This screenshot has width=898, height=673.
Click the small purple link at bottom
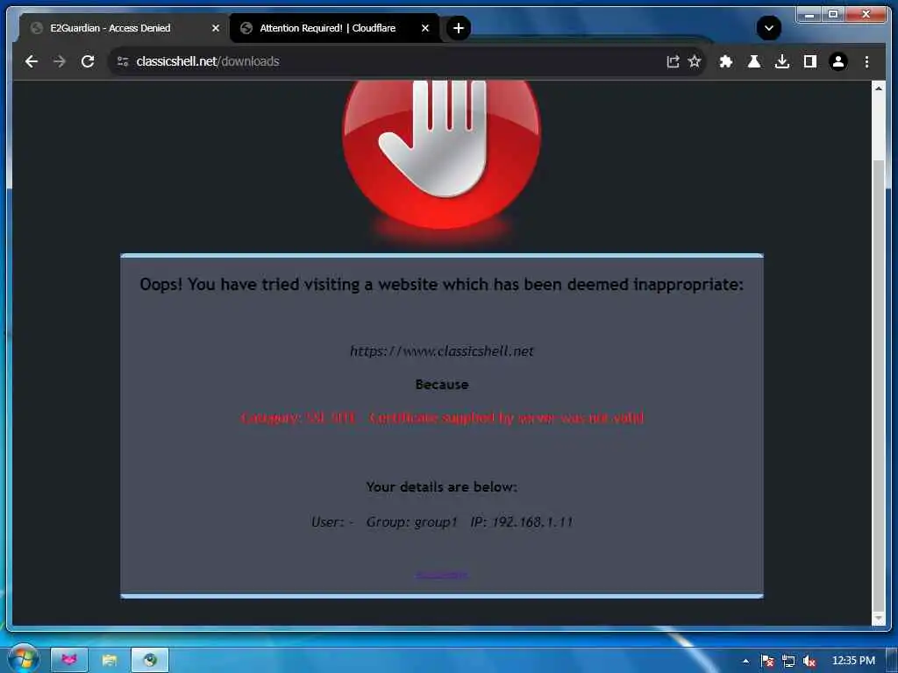click(442, 574)
